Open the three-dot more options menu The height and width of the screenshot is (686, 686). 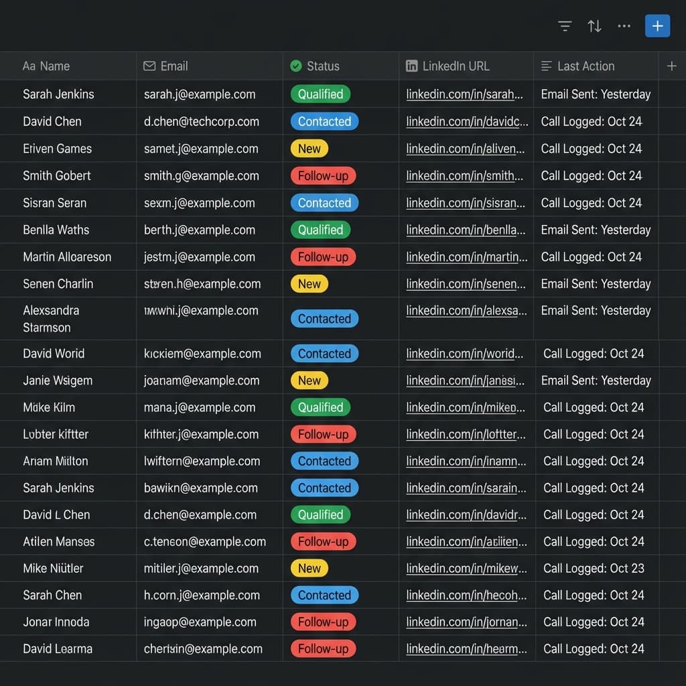pos(624,25)
